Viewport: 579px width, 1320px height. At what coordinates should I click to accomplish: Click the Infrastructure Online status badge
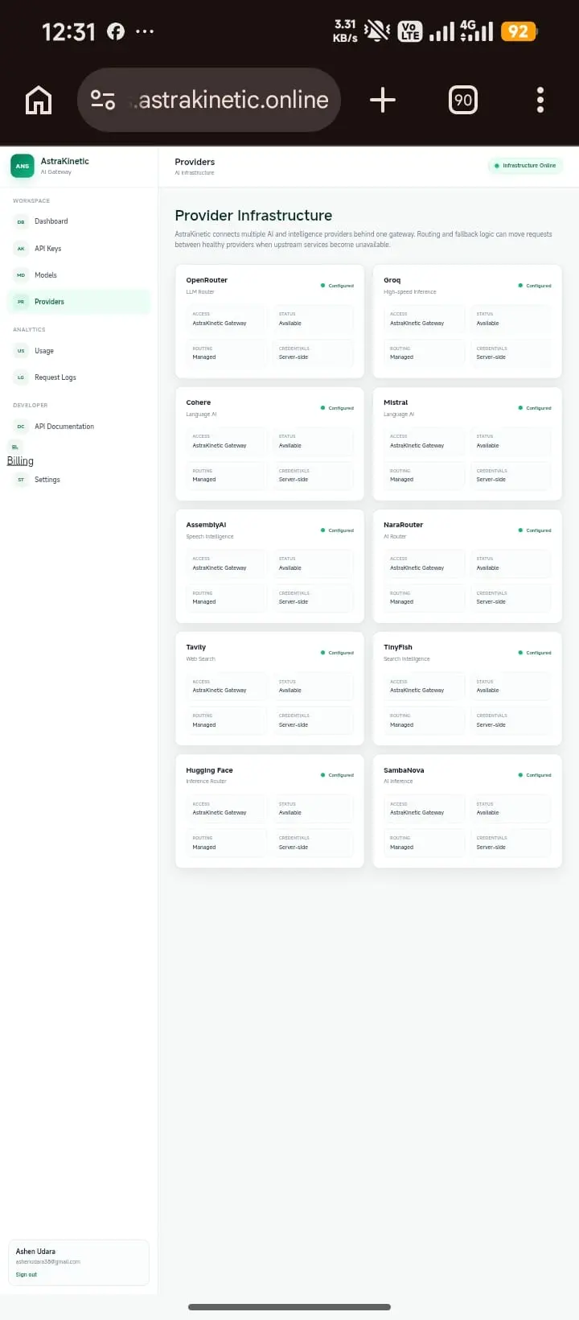click(525, 166)
